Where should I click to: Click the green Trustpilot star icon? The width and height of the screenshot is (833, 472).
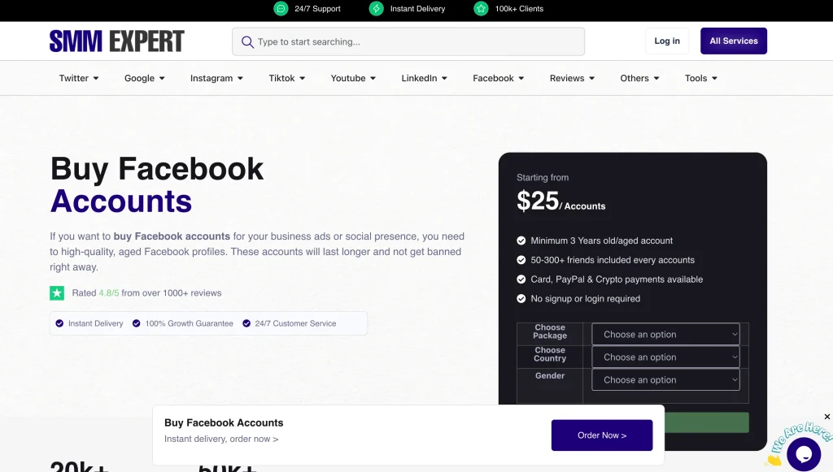pos(57,293)
